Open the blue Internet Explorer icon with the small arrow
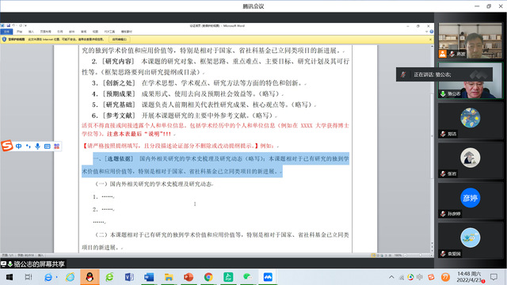The width and height of the screenshot is (507, 285). [49, 277]
